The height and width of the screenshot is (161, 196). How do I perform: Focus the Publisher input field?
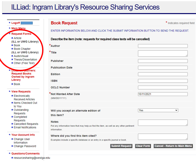[163, 61]
